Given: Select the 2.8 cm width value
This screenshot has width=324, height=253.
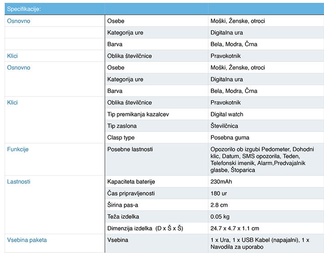Looking at the screenshot, I should coord(219,205).
